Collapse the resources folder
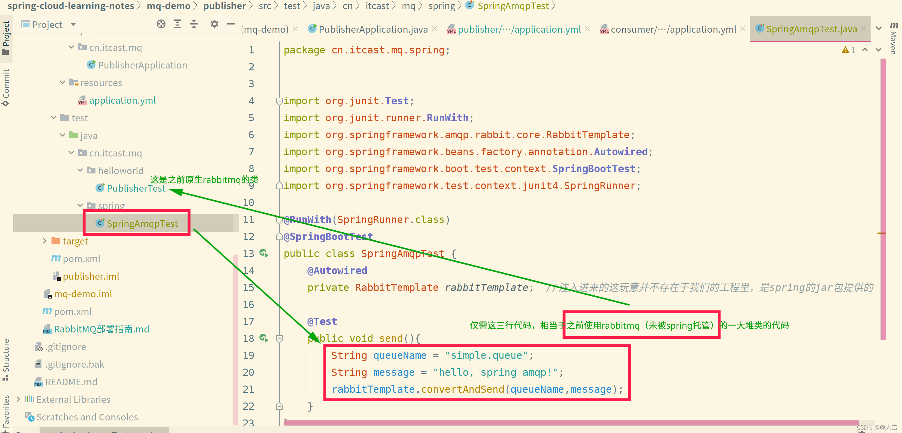Viewport: 902px width, 433px height. (63, 82)
